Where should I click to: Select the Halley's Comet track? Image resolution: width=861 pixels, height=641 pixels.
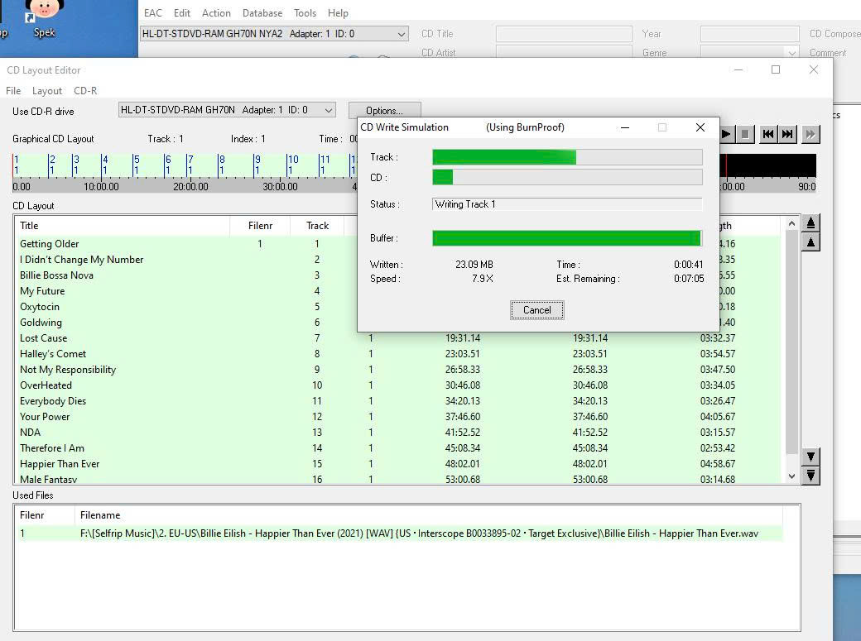pyautogui.click(x=399, y=354)
